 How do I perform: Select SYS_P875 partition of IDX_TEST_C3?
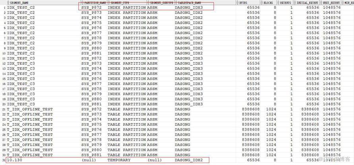click(91, 74)
